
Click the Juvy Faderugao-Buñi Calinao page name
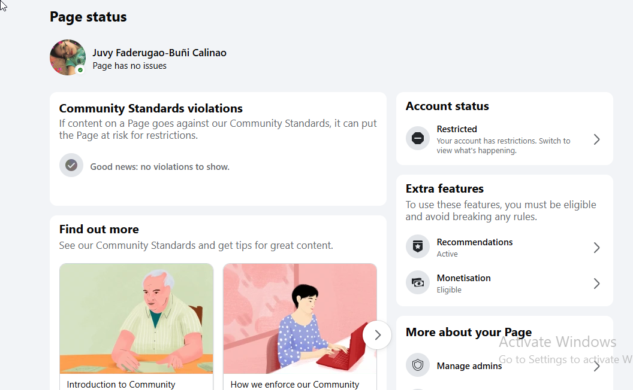159,53
